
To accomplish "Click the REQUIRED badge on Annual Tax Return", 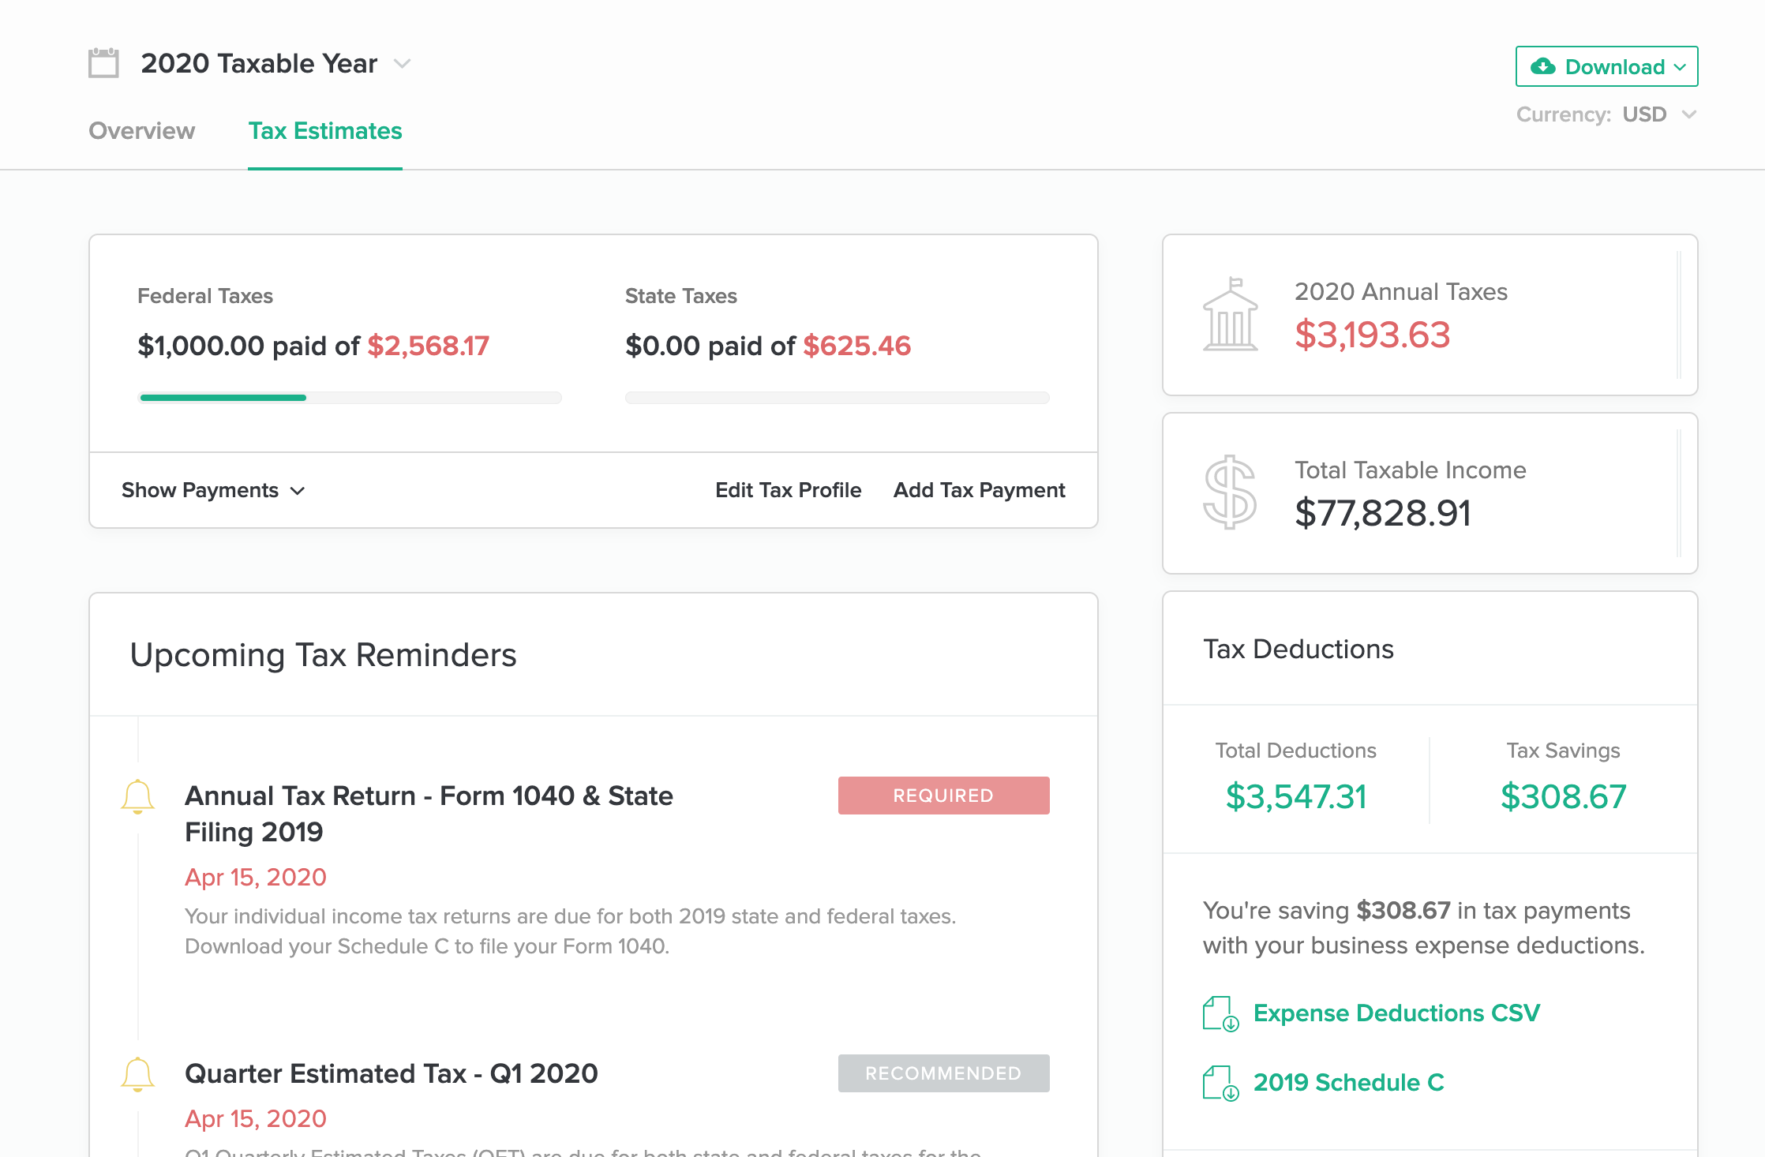I will (x=943, y=796).
